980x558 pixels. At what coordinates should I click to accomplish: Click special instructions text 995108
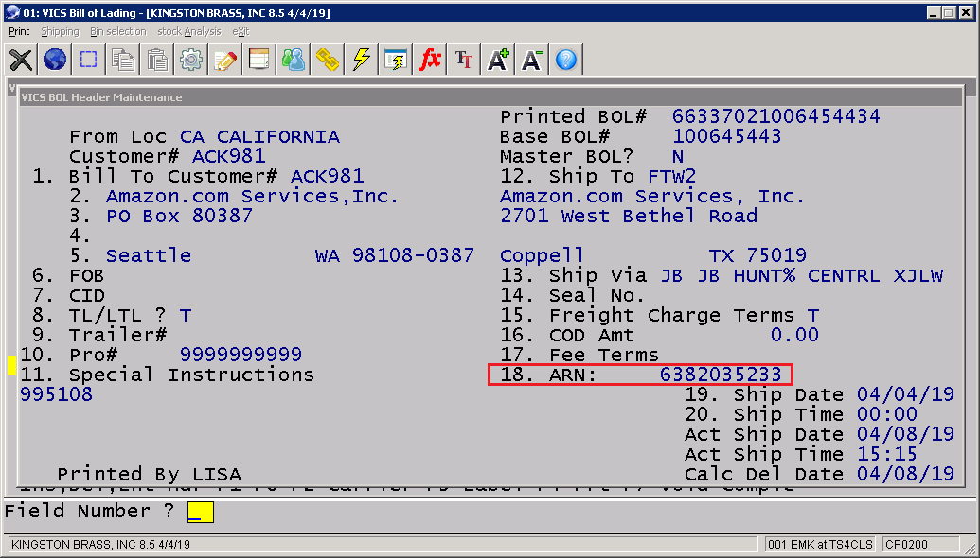(x=56, y=394)
